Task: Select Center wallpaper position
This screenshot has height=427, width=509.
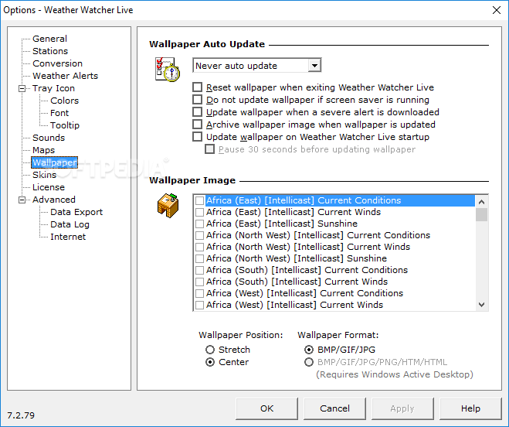Action: pos(210,362)
